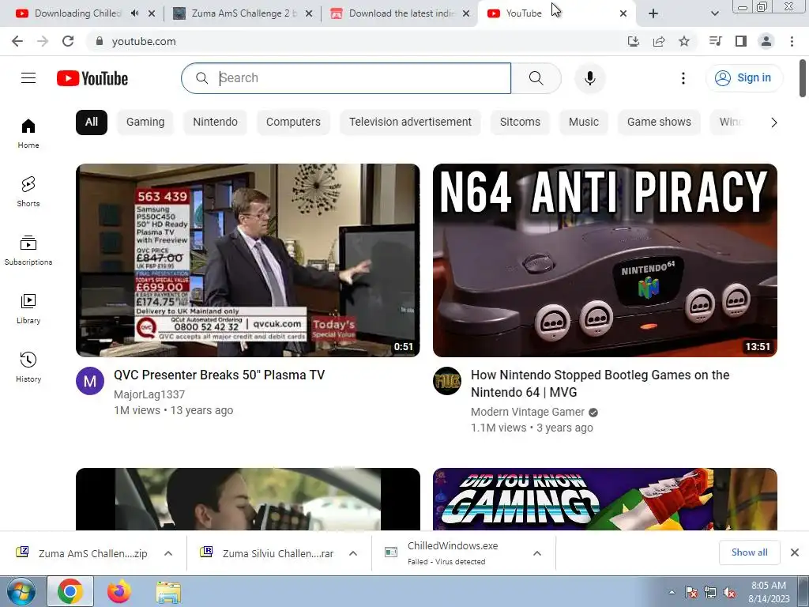Toggle the browser side panel

tap(741, 41)
